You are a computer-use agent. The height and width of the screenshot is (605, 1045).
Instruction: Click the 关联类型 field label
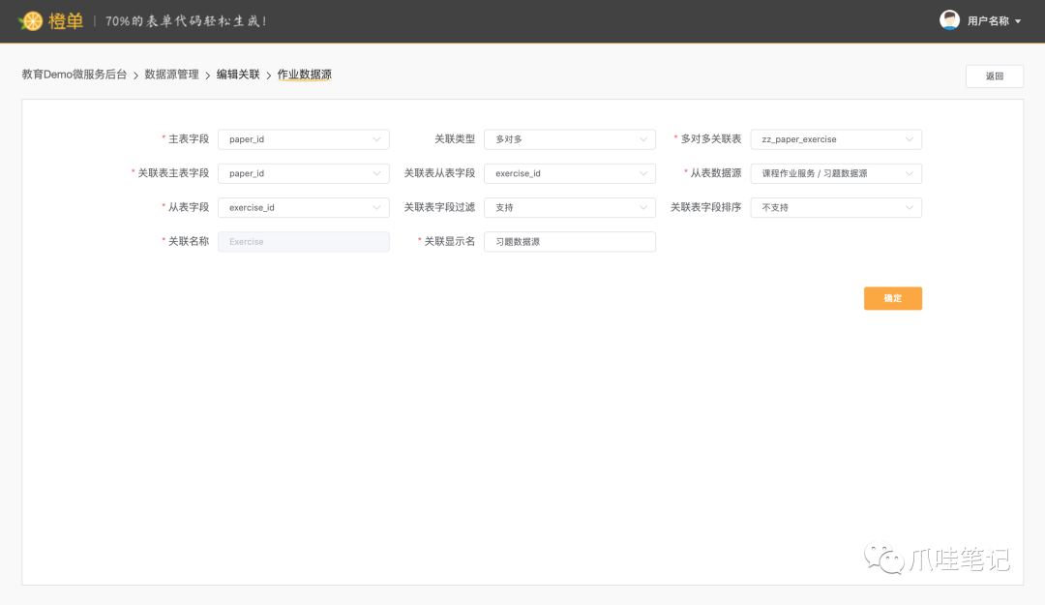click(455, 138)
